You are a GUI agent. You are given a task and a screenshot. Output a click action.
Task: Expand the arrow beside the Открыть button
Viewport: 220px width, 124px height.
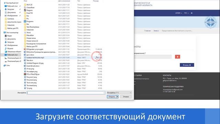(118, 97)
